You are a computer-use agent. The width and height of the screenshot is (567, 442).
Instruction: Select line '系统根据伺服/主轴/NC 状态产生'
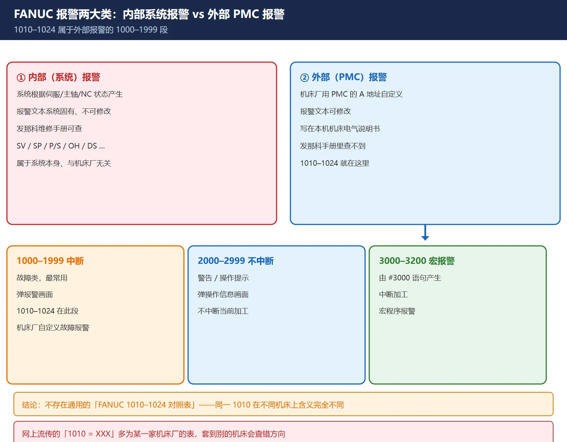tap(70, 94)
